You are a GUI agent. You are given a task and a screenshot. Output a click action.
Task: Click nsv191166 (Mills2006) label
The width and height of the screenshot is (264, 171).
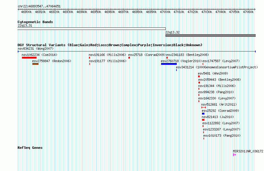107,55
